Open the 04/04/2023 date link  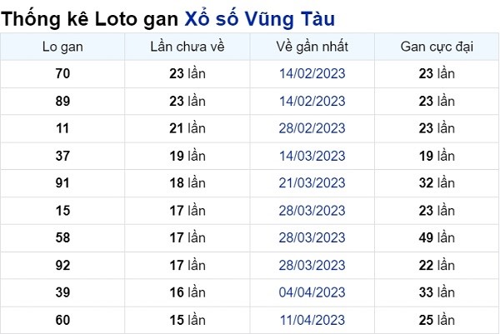[x=312, y=292]
